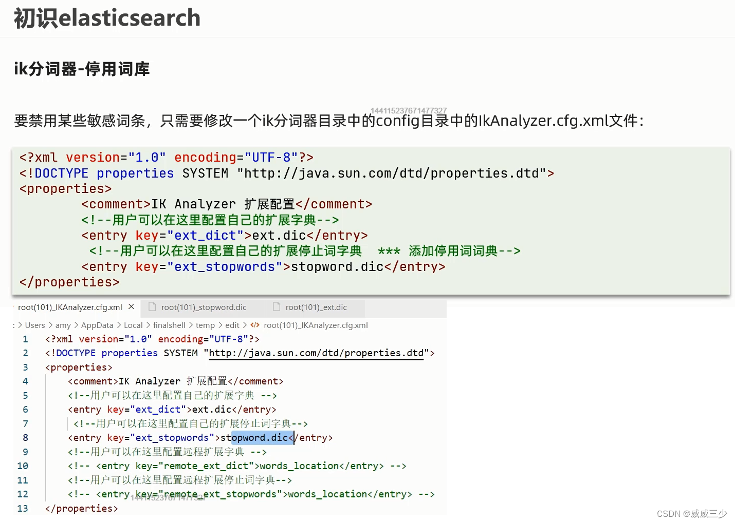Open the edit breadcrumb segment
Image resolution: width=735 pixels, height=523 pixels.
click(x=232, y=325)
